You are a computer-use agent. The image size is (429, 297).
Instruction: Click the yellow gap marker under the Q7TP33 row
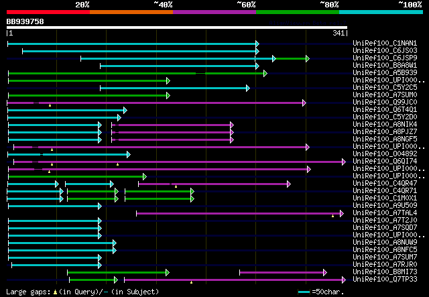(191, 282)
